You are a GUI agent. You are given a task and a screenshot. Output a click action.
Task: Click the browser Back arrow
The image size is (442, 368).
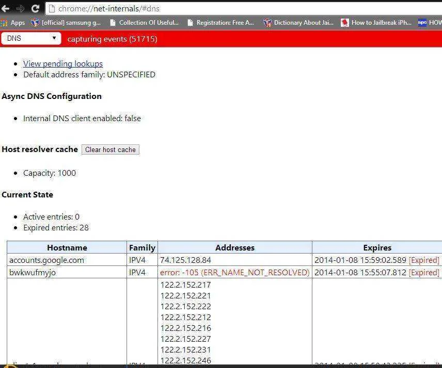pyautogui.click(x=5, y=9)
